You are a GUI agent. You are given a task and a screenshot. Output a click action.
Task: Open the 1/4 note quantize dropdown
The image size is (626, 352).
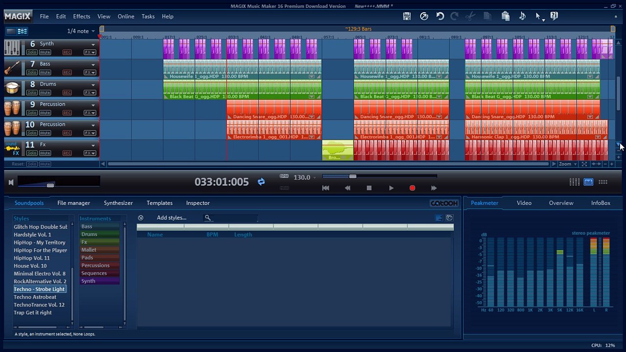(81, 31)
